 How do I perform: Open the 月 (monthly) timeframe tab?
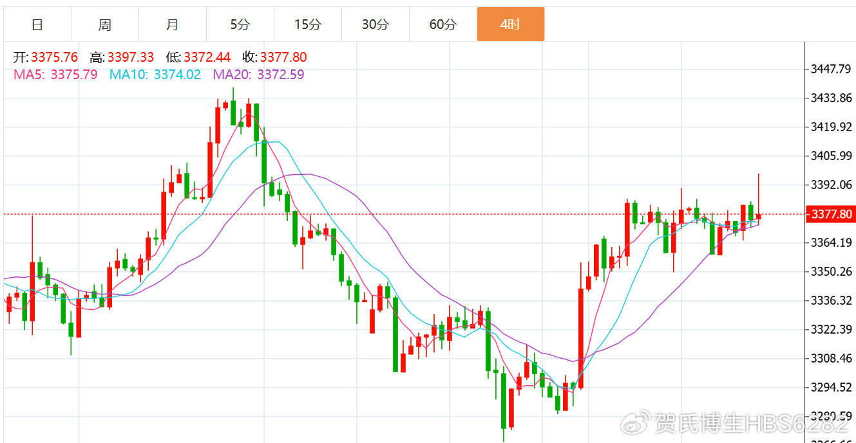[x=172, y=24]
